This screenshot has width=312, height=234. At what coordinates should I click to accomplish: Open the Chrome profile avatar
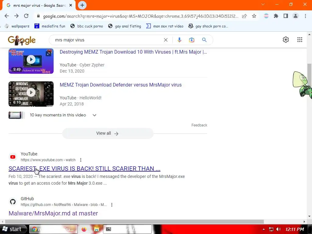296,16
